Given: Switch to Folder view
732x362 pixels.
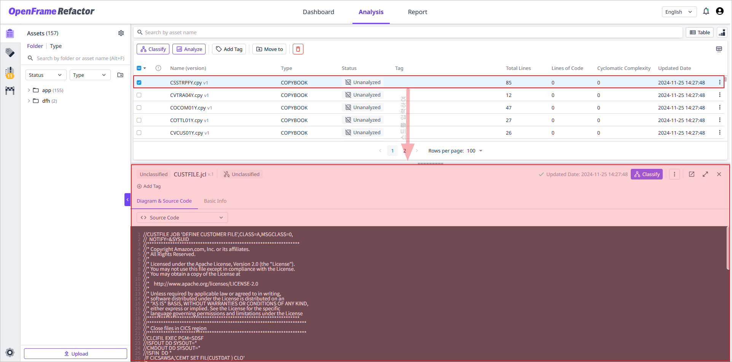Looking at the screenshot, I should (x=35, y=46).
